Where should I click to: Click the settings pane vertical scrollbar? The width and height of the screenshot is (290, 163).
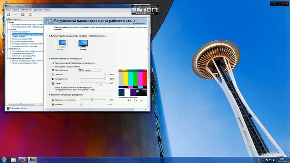tap(148, 63)
